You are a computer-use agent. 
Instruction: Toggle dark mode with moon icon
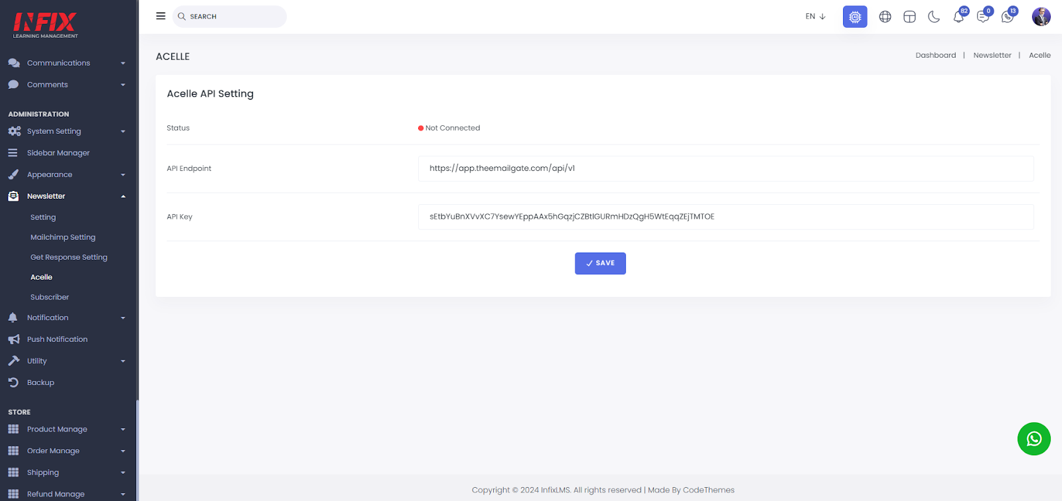click(x=934, y=17)
